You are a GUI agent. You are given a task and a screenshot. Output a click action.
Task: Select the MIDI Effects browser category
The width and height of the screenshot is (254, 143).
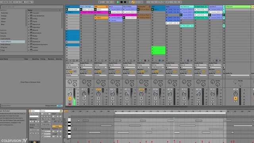pyautogui.click(x=6, y=44)
